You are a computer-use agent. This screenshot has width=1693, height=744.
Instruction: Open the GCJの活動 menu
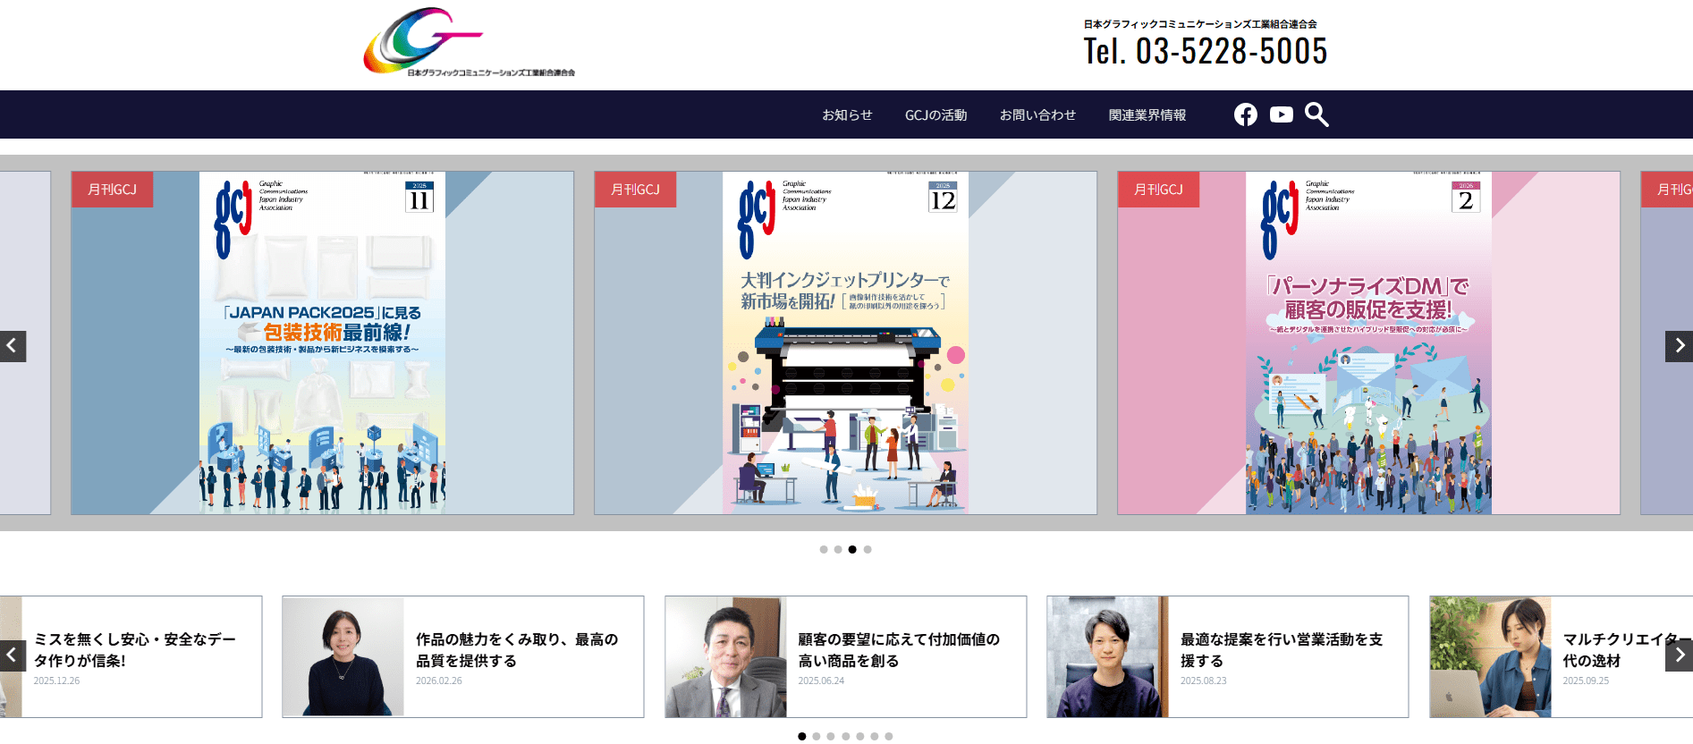[935, 115]
